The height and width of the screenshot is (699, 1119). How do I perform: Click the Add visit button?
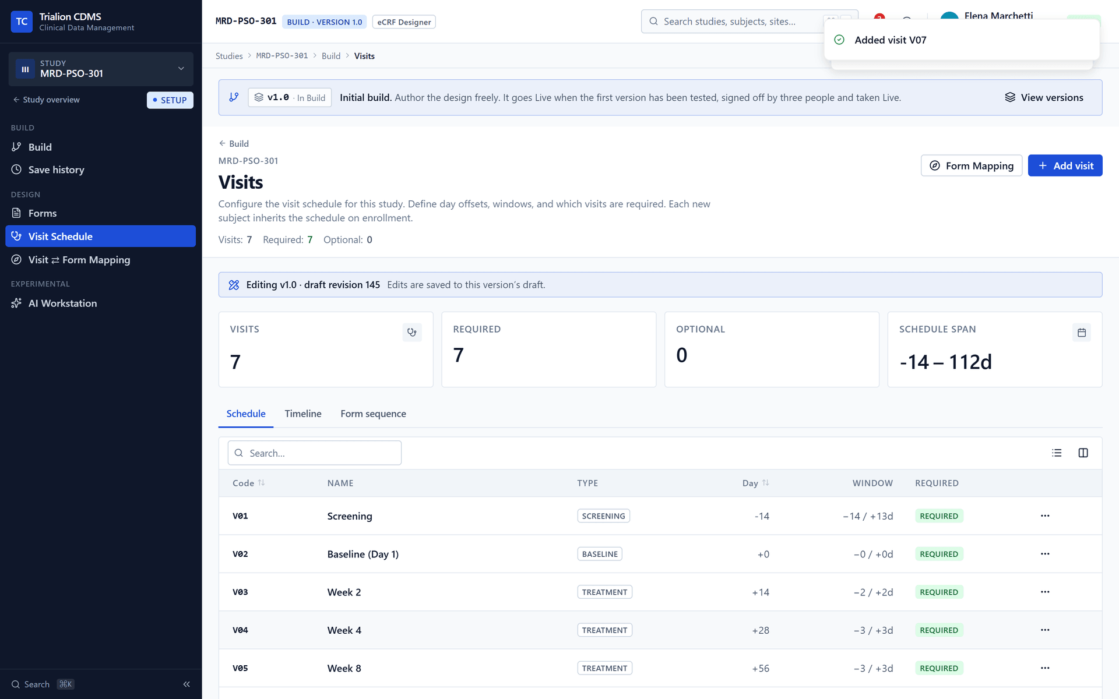(x=1065, y=165)
